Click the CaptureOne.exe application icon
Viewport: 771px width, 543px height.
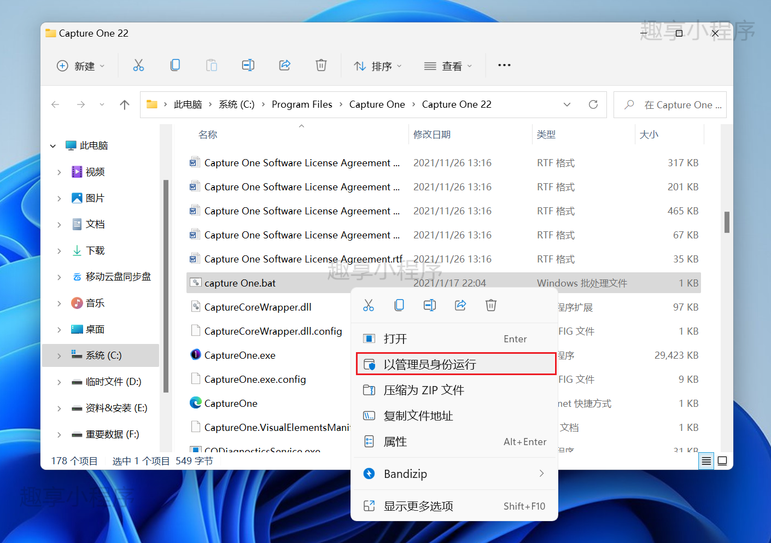pos(195,355)
